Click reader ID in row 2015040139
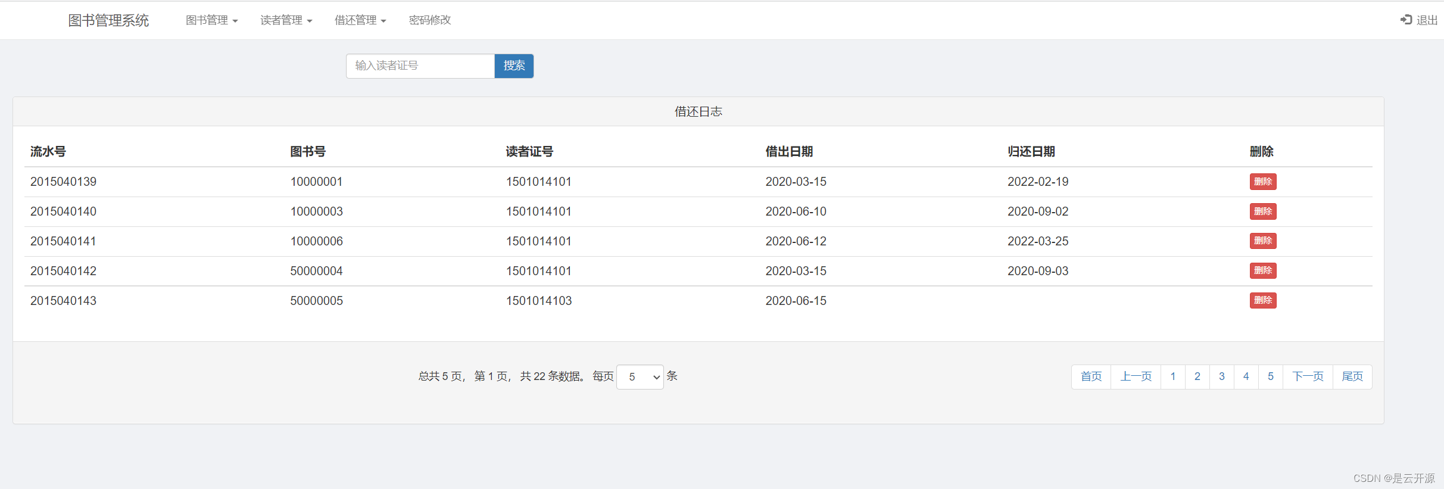This screenshot has width=1444, height=489. pos(539,182)
